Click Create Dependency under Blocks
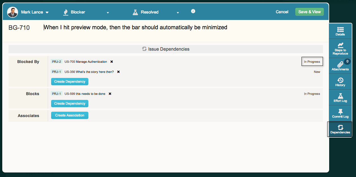 coord(69,104)
